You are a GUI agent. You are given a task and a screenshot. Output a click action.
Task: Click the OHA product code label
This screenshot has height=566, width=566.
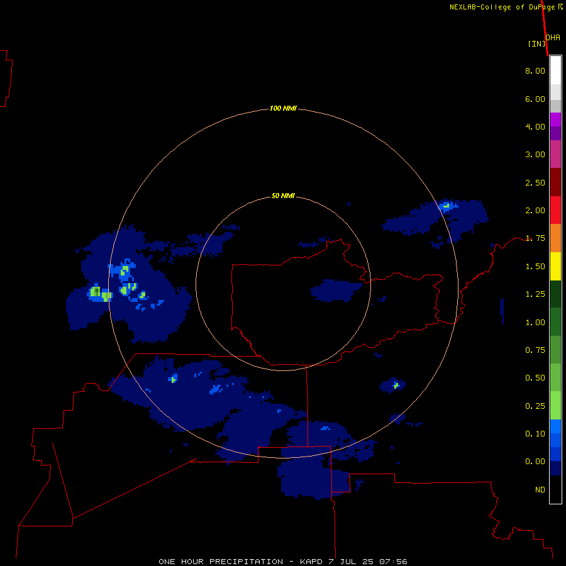coord(553,37)
